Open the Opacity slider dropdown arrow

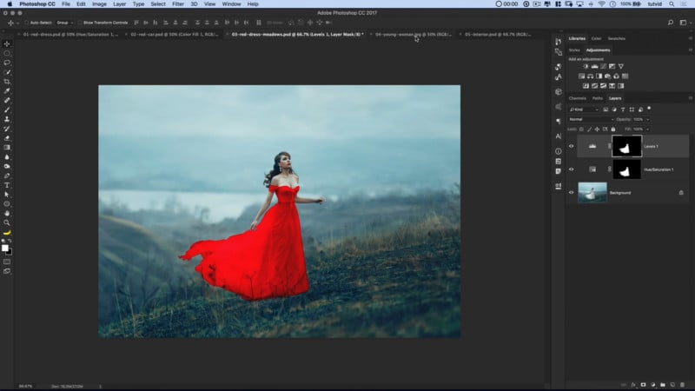[647, 119]
